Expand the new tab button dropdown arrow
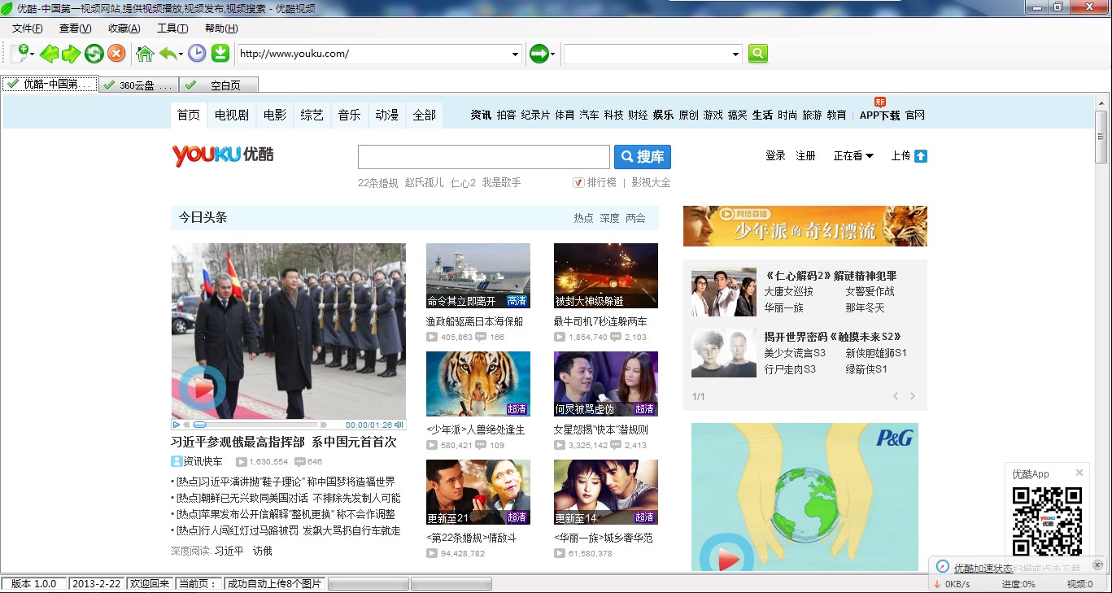This screenshot has height=593, width=1112. click(33, 55)
